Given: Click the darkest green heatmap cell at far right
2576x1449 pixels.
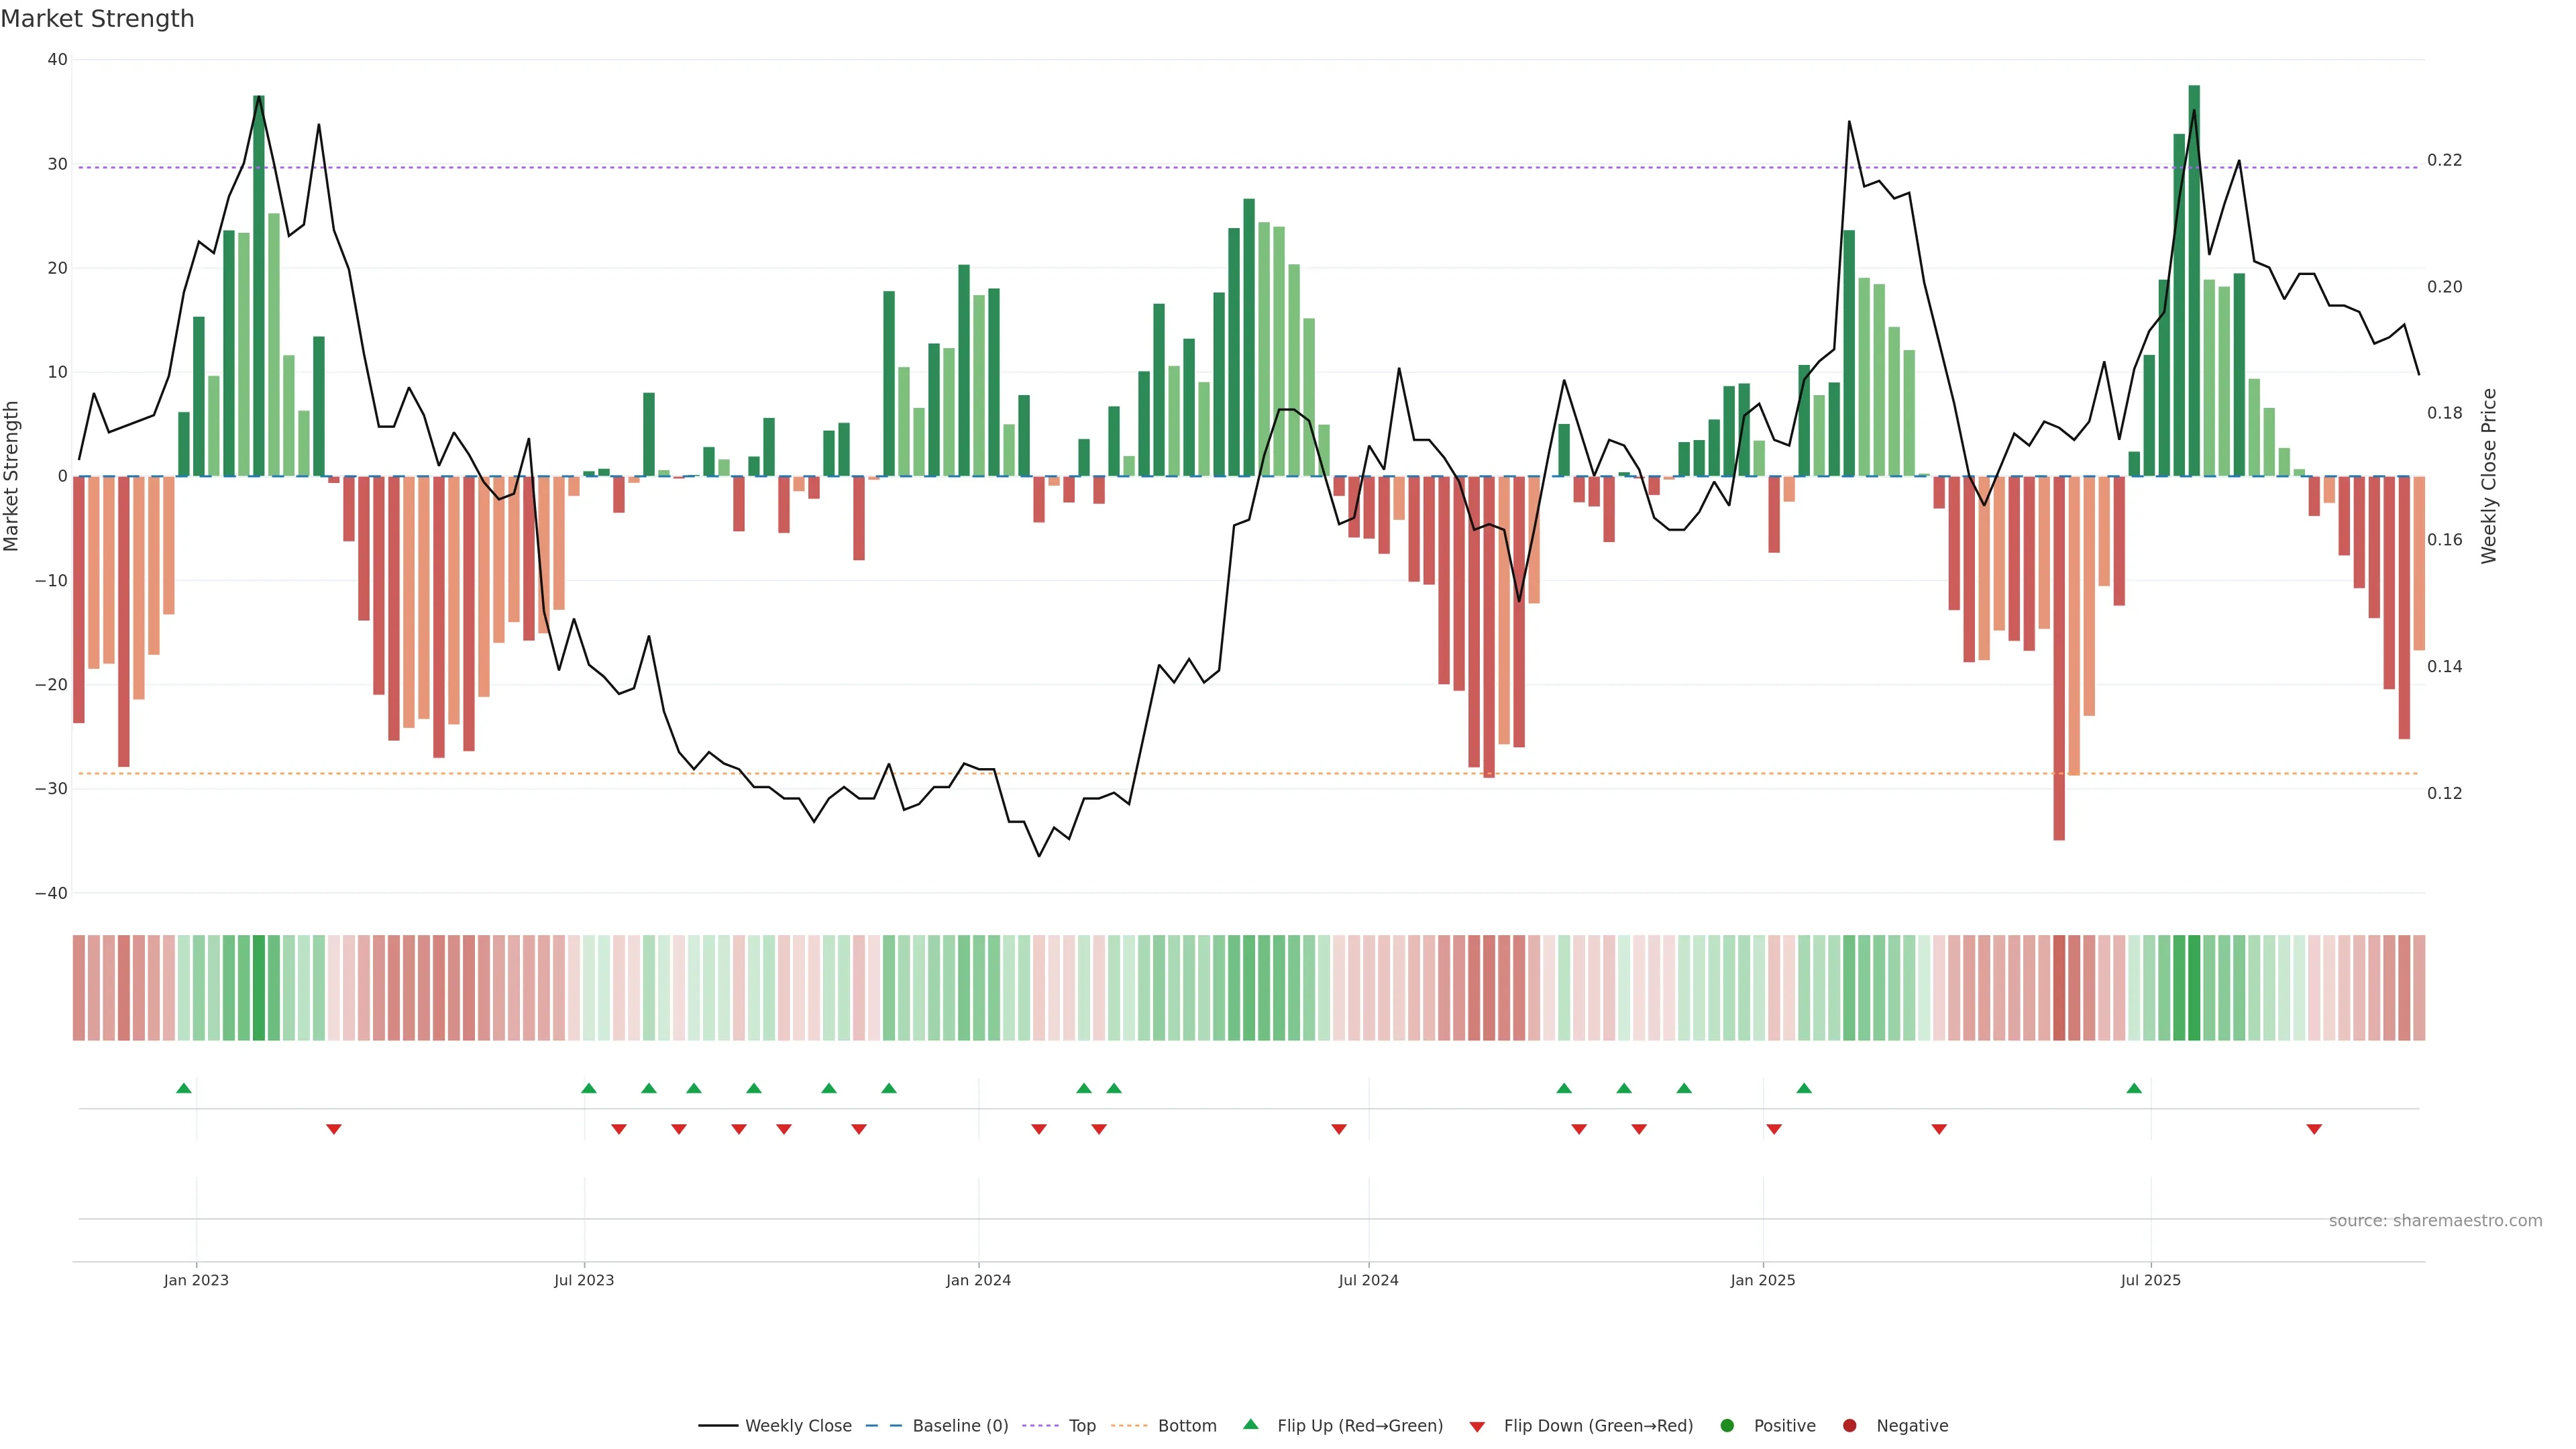Looking at the screenshot, I should 2194,988.
